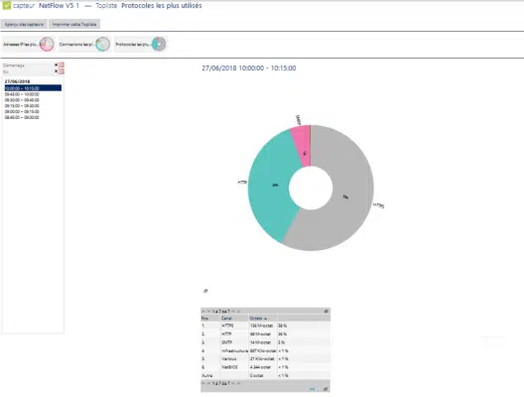Select the 09:45:00 - 10:00:00 time period
This screenshot has width=524, height=397.
(22, 94)
